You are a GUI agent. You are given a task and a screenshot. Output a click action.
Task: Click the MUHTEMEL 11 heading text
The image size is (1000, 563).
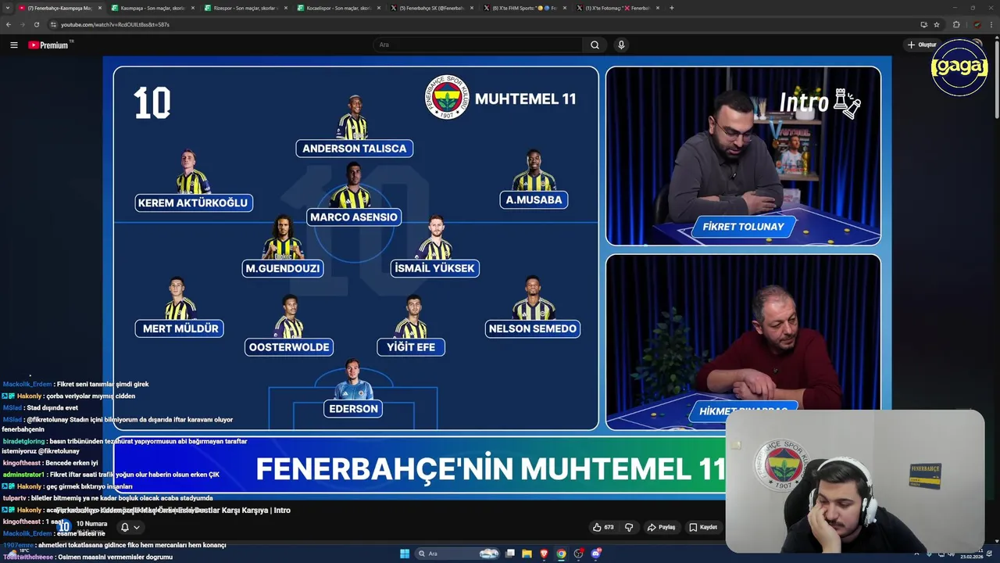(525, 99)
